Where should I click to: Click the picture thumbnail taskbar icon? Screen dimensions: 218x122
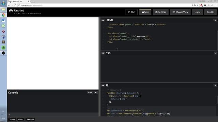[x=3, y=42]
